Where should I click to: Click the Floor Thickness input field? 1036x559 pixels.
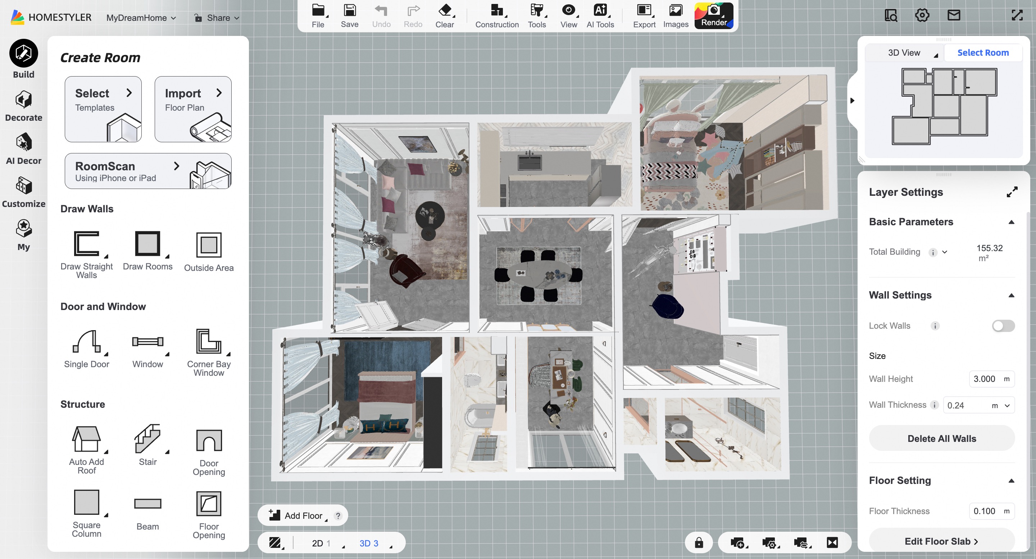tap(991, 511)
